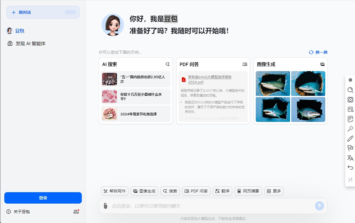Image resolution: width=355 pixels, height=223 pixels.
Task: Open 存款十几万在小县城什么水平 example
Action: [136, 97]
